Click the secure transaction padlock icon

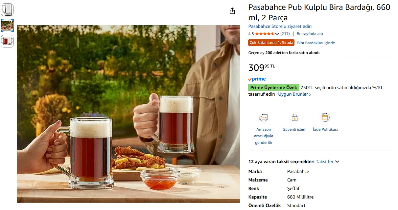pyautogui.click(x=294, y=117)
